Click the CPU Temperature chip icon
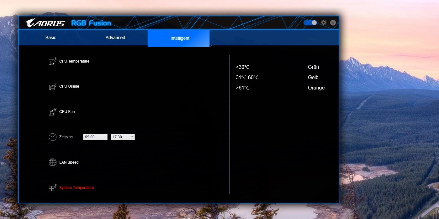Image resolution: width=439 pixels, height=219 pixels. (x=52, y=61)
